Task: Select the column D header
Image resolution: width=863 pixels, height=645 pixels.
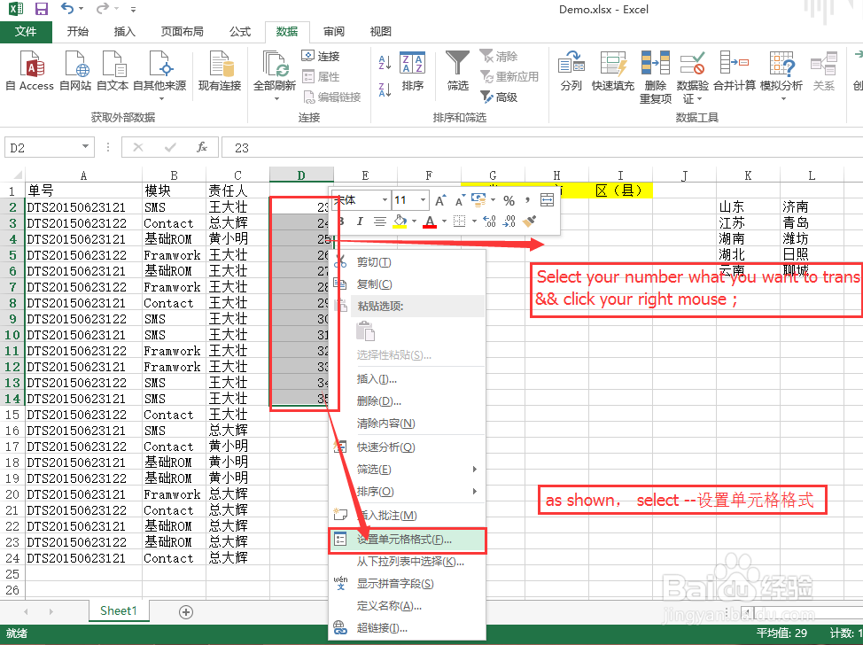Action: click(x=301, y=175)
